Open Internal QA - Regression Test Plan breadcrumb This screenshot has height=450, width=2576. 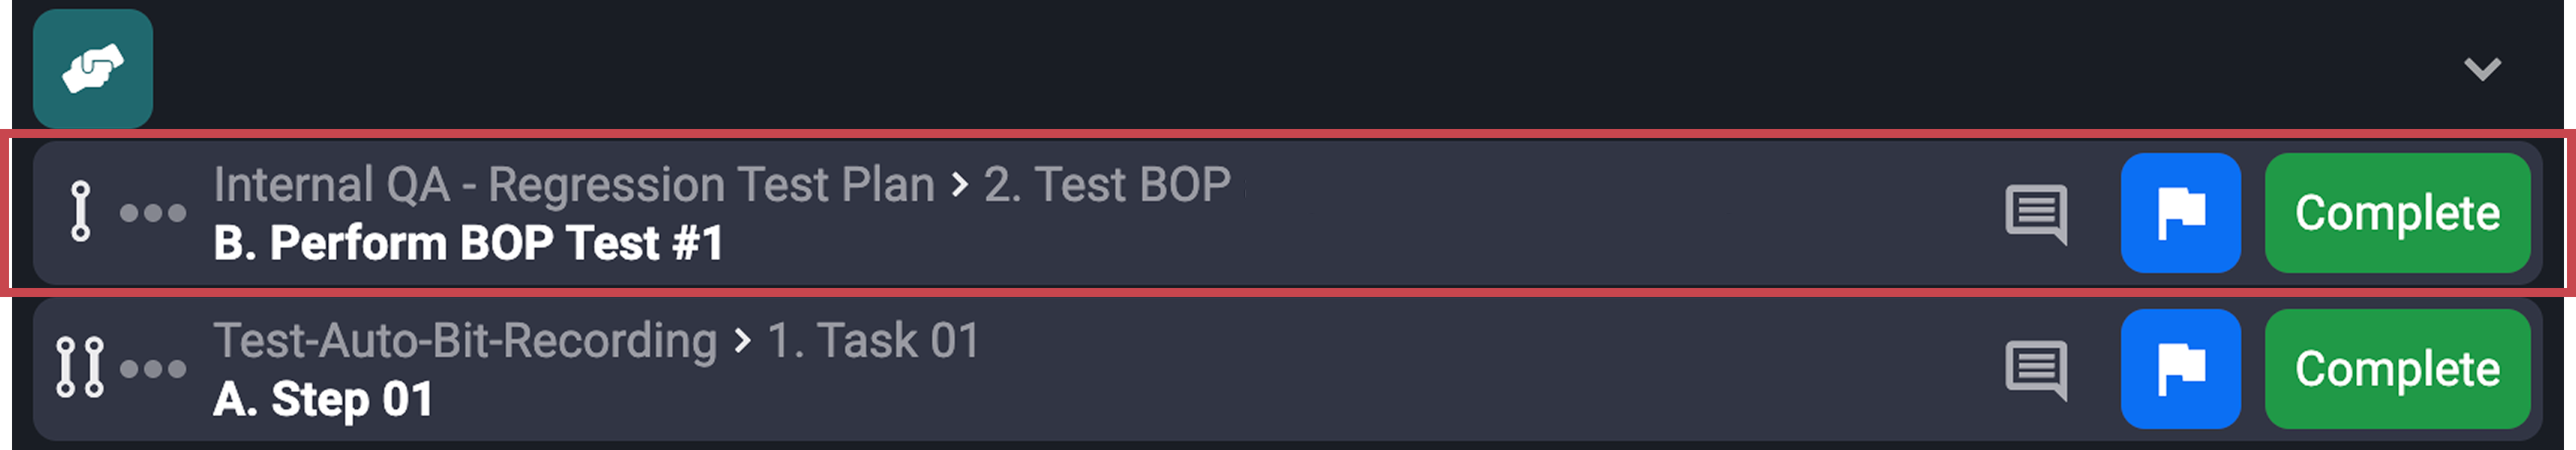tap(573, 185)
